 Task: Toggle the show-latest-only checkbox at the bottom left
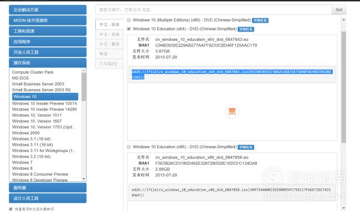pos(11,209)
